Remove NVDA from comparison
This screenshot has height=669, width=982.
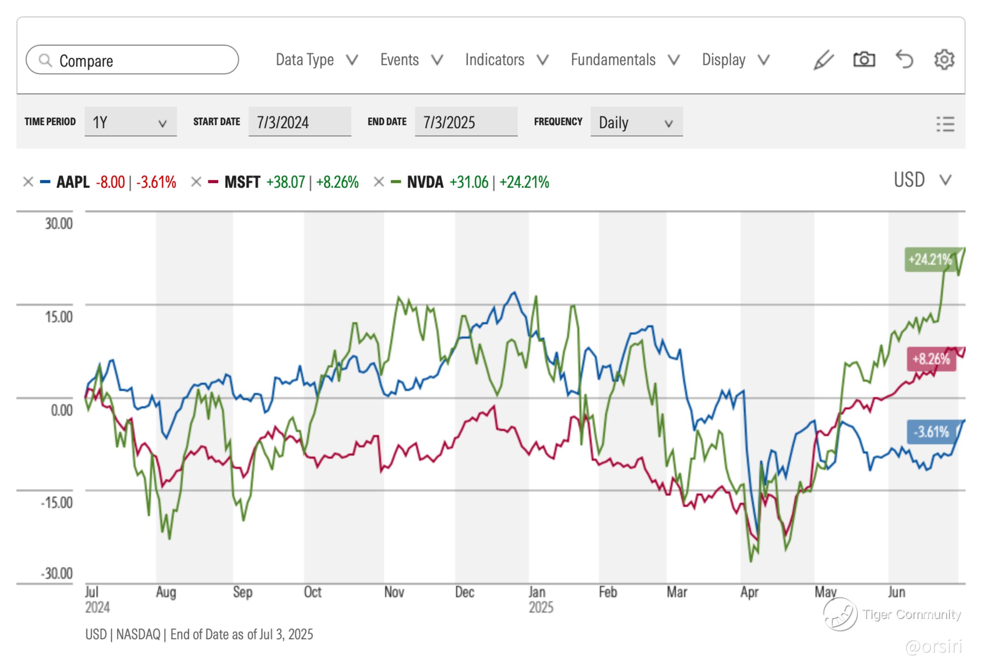(379, 182)
